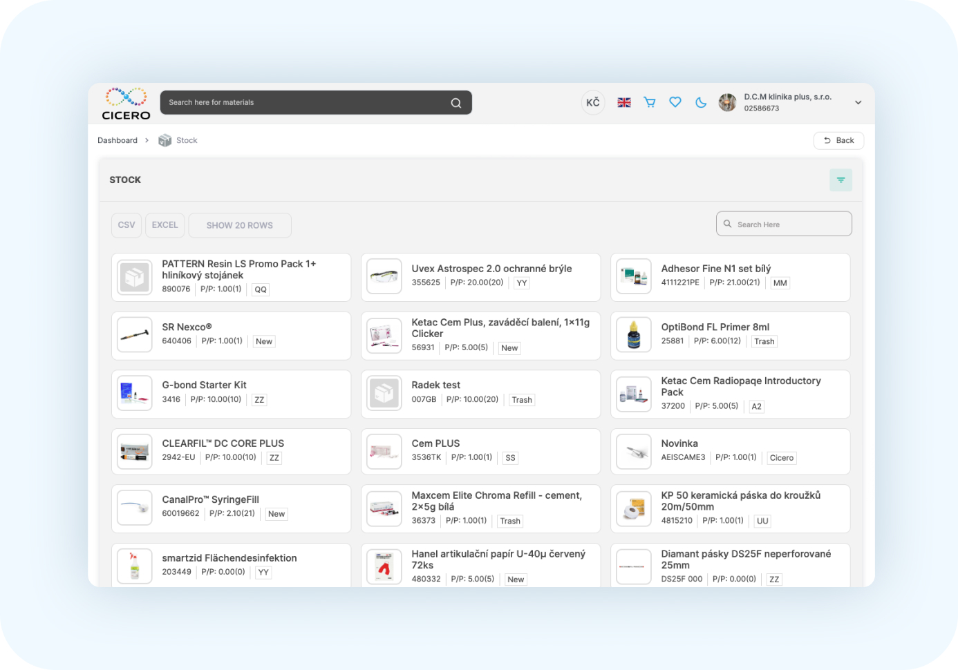Click the MM tag on Adhesor Fine
958x670 pixels.
780,283
